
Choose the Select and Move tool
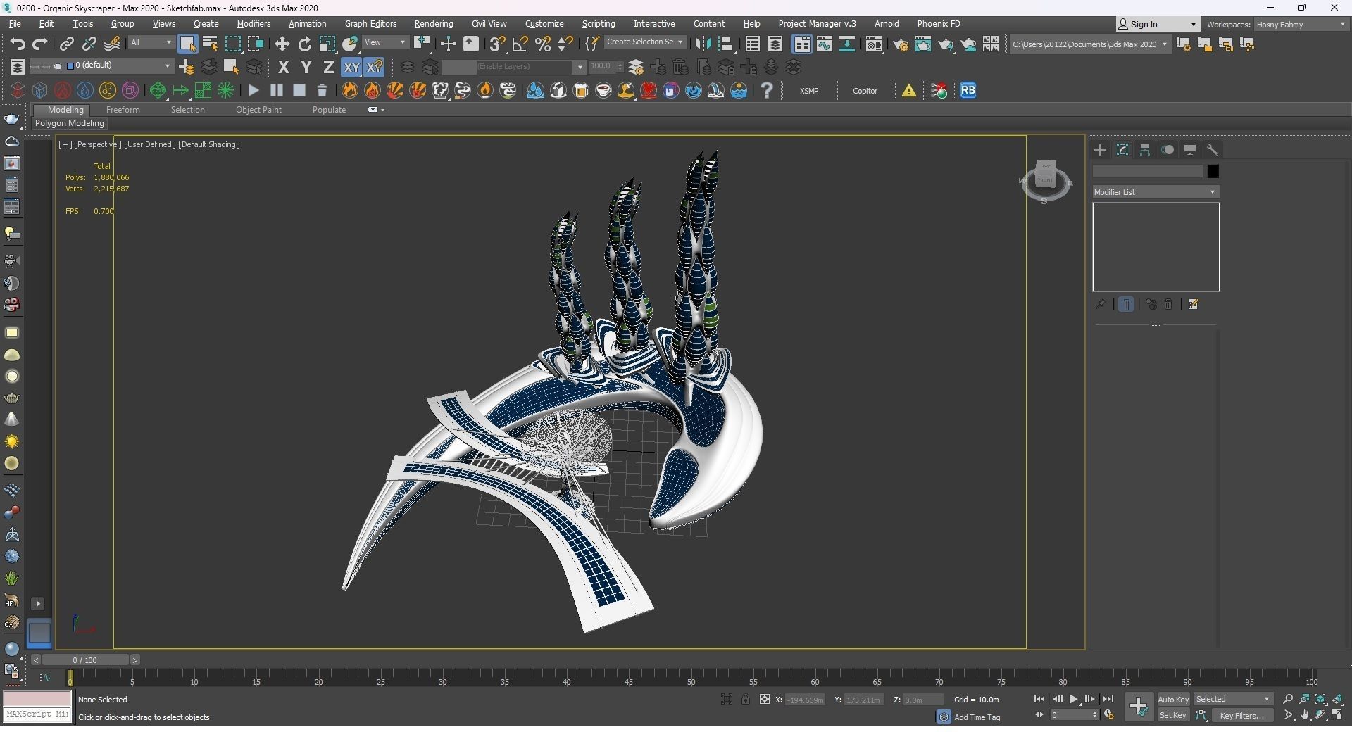tap(282, 44)
